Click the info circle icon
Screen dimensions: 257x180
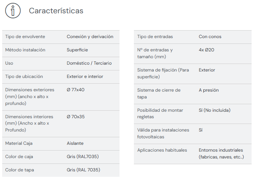point(13,11)
